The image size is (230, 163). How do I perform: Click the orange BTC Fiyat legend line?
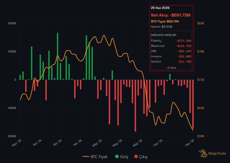86,157
